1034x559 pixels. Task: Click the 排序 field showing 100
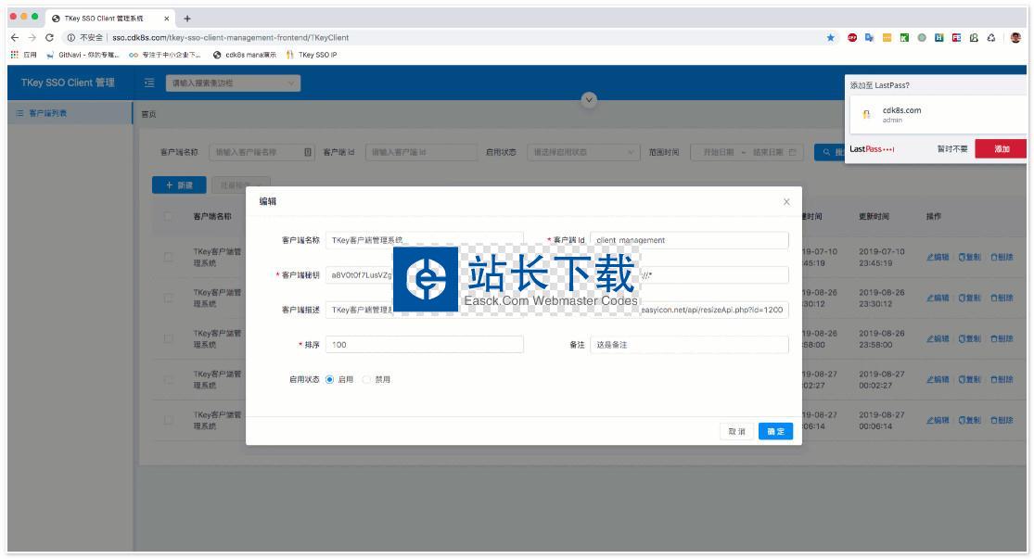(424, 344)
